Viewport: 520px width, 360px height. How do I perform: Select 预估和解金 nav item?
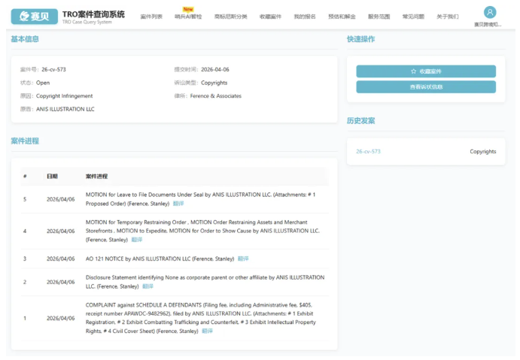click(342, 16)
